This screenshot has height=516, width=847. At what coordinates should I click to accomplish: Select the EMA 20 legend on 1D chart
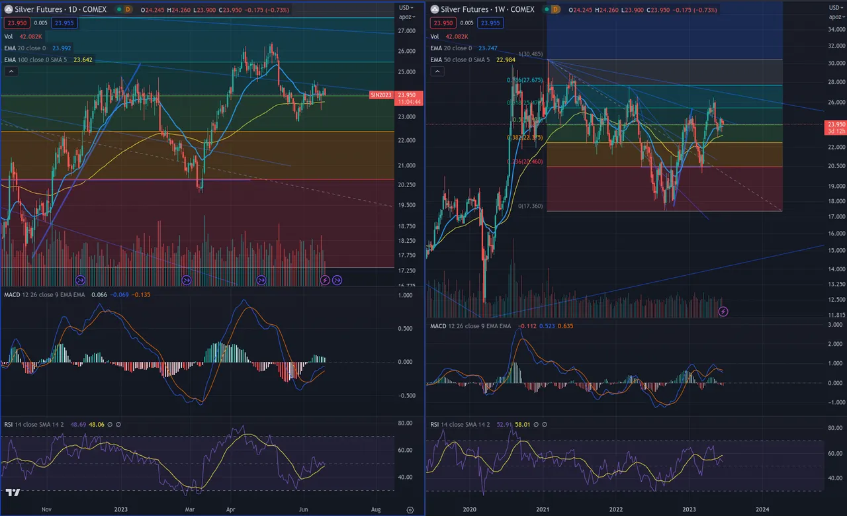click(x=26, y=48)
